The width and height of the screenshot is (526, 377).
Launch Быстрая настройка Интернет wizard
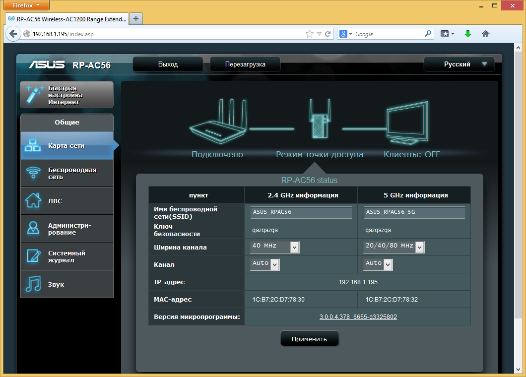pos(67,94)
